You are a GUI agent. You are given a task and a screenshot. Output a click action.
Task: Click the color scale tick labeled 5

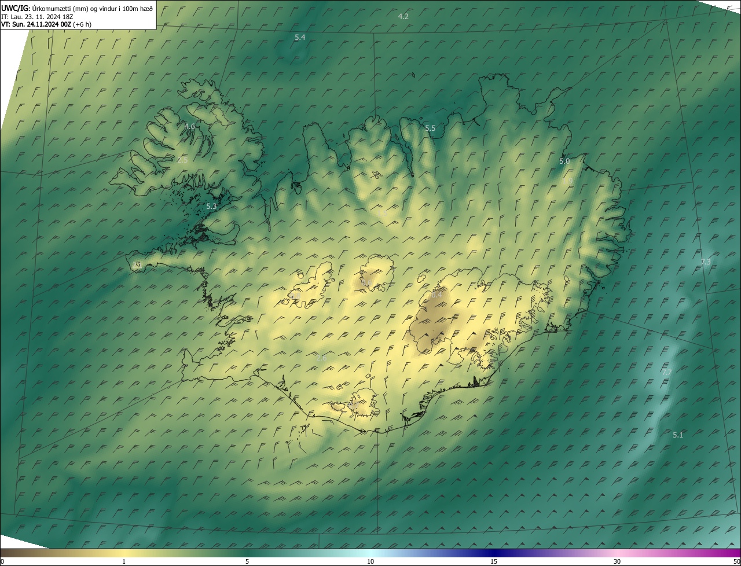click(x=247, y=561)
